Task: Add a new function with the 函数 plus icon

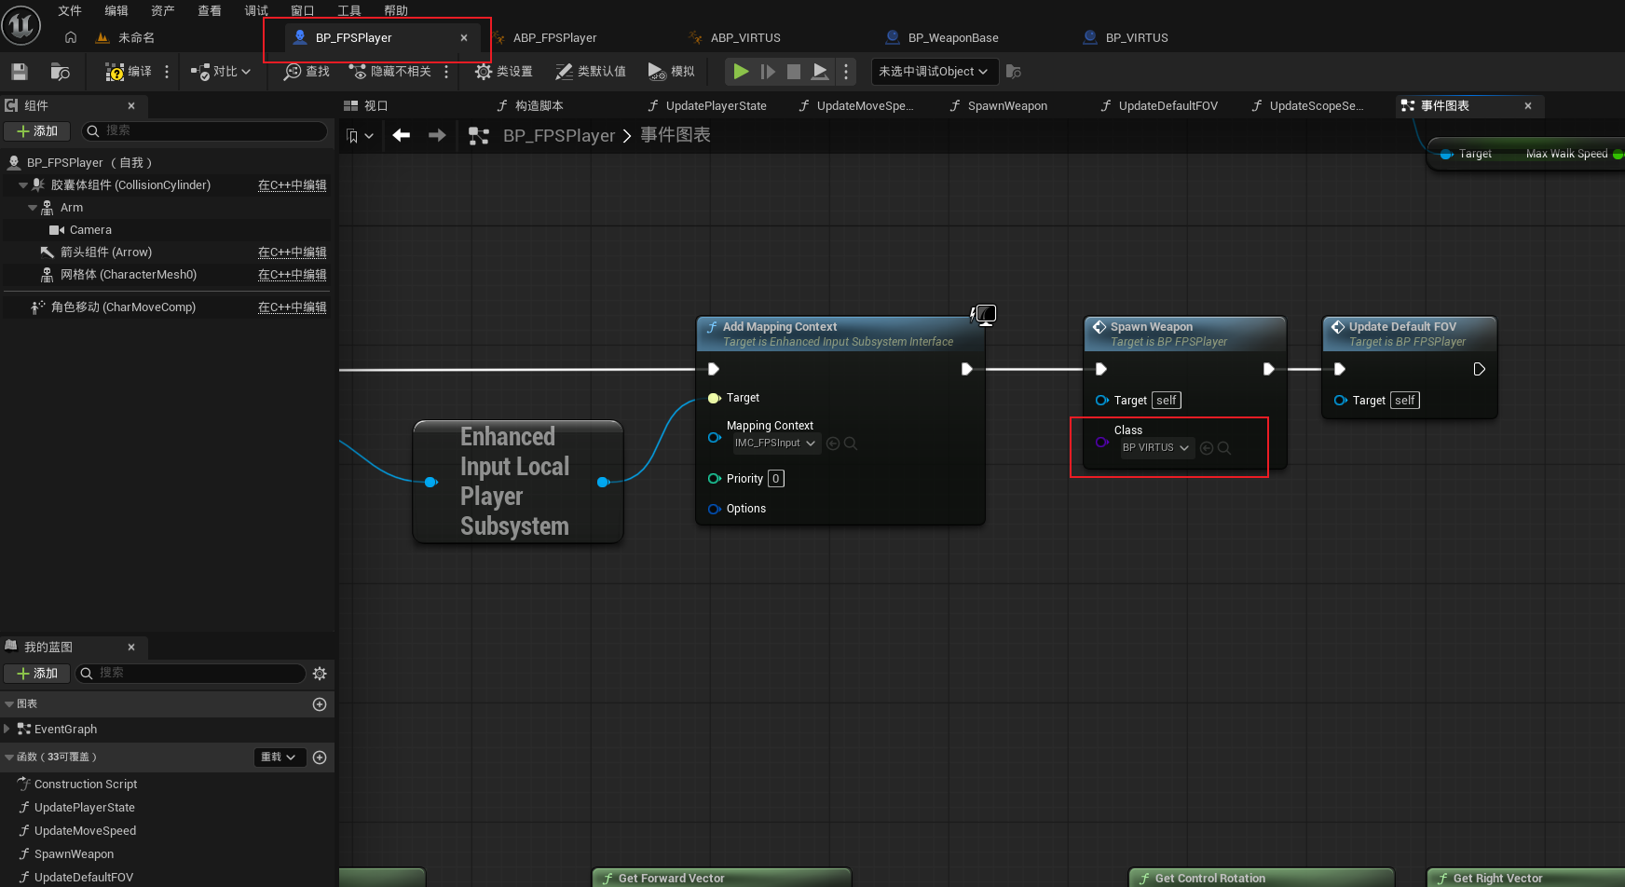Action: (x=320, y=757)
